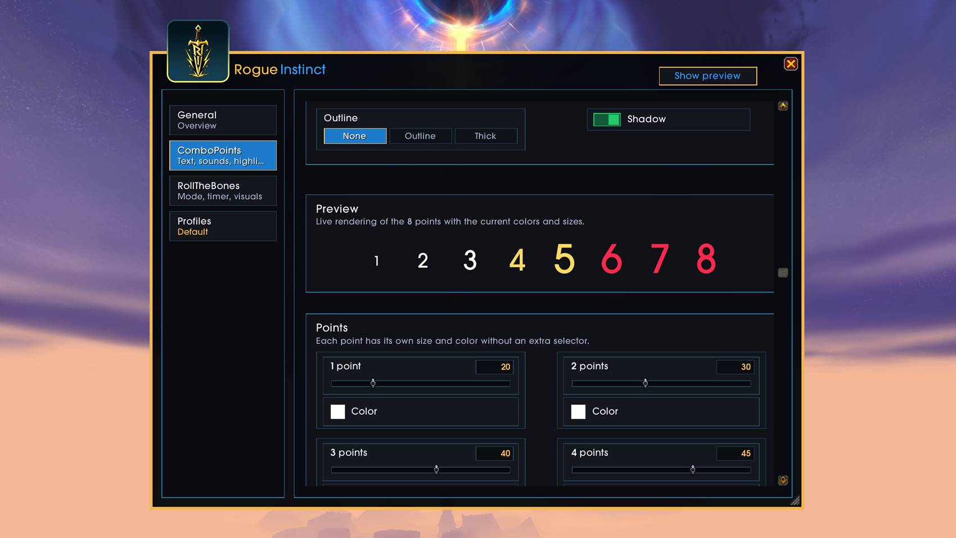Click the 3 points size slider
The height and width of the screenshot is (538, 956).
point(421,469)
